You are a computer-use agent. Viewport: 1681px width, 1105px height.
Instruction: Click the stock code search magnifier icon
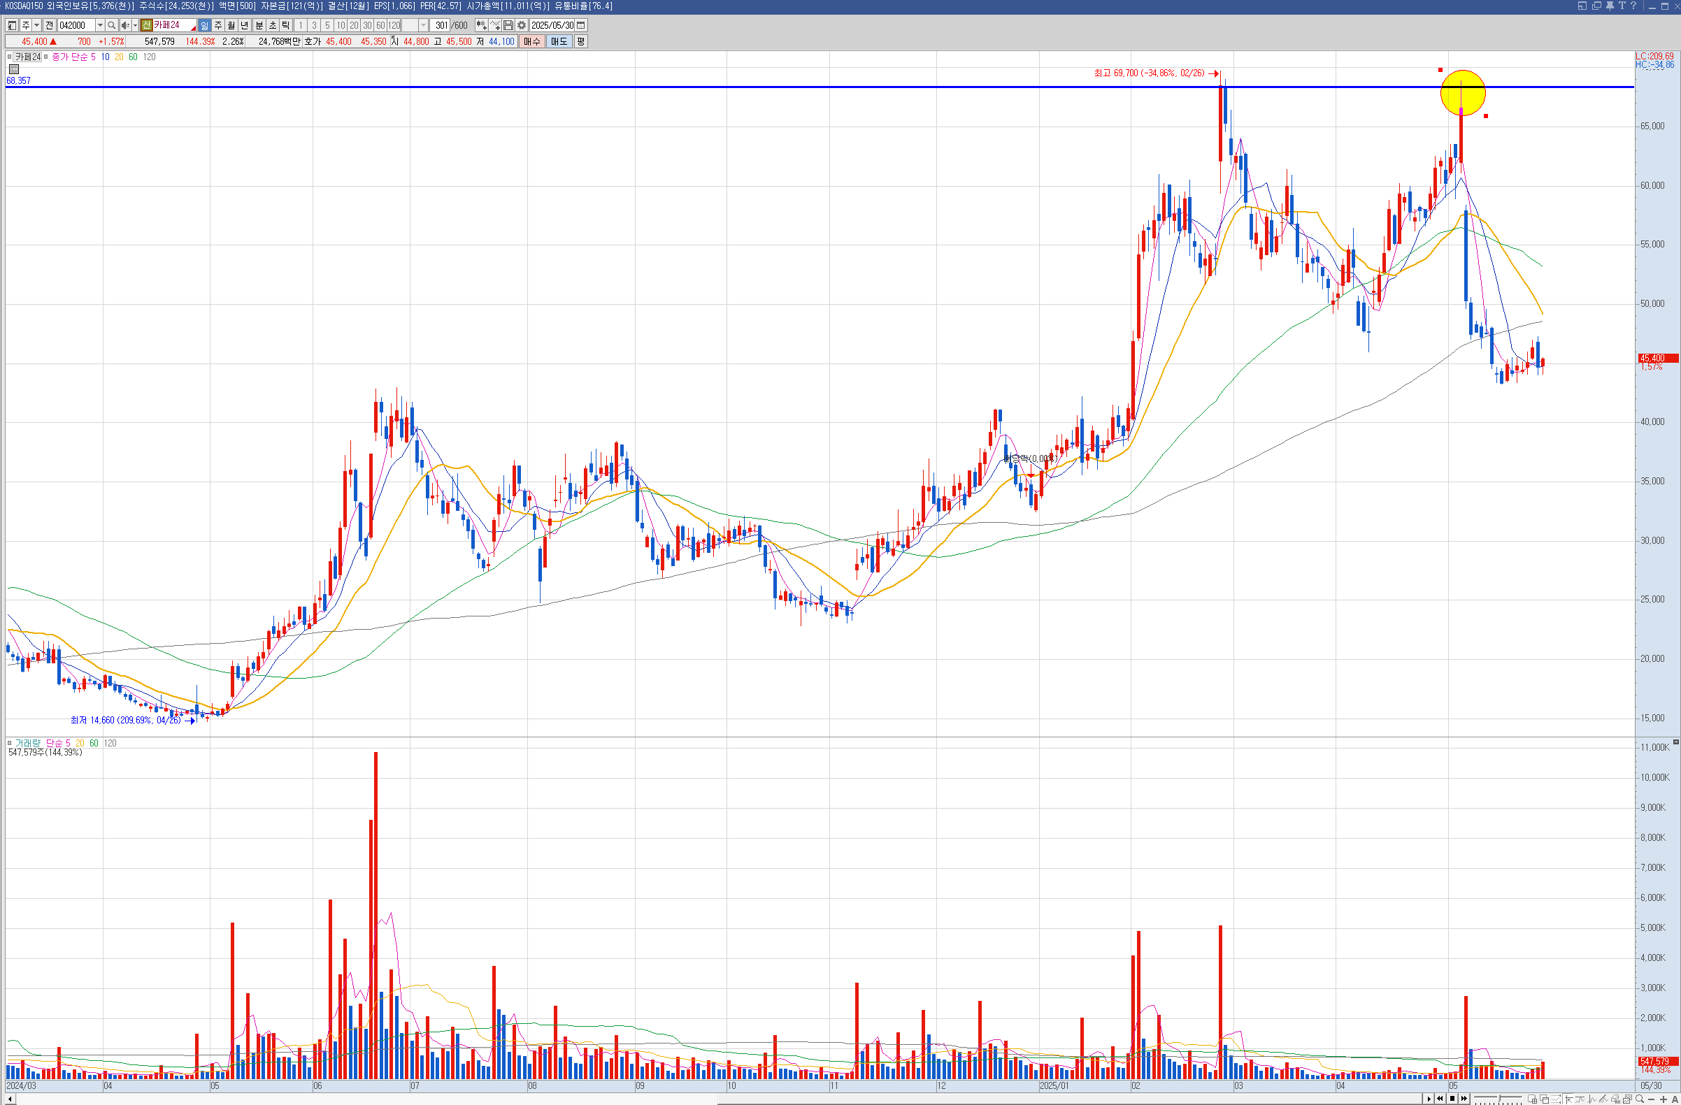pyautogui.click(x=112, y=25)
